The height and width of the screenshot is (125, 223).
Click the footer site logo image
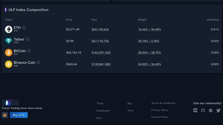tap(10, 102)
